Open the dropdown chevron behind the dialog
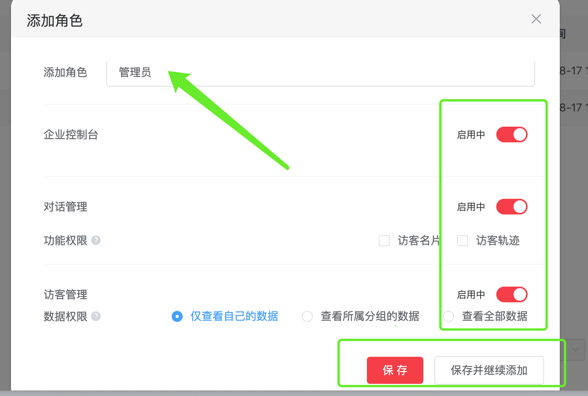588x396 pixels. pyautogui.click(x=575, y=349)
